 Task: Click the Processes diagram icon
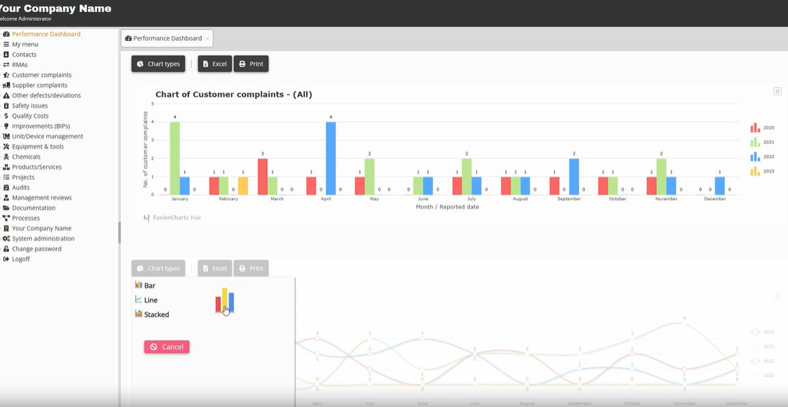(x=6, y=218)
